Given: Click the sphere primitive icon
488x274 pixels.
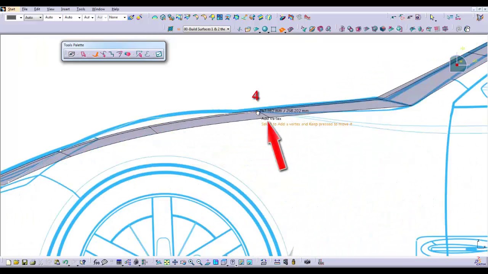Looking at the screenshot, I should [265, 29].
